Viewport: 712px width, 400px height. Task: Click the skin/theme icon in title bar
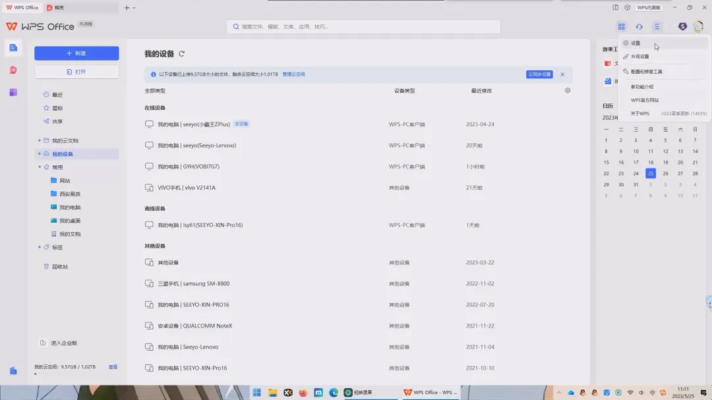coord(627,7)
